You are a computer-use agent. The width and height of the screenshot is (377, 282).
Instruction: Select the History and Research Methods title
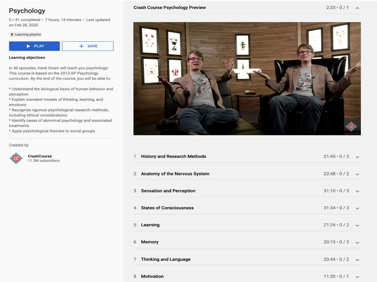(x=173, y=156)
